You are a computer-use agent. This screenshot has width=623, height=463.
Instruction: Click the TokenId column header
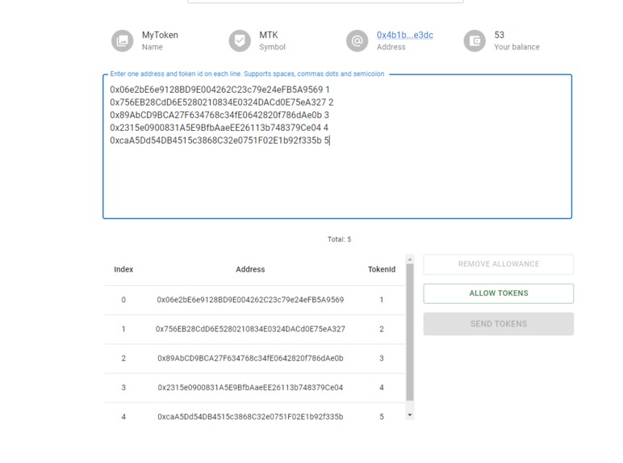[382, 269]
